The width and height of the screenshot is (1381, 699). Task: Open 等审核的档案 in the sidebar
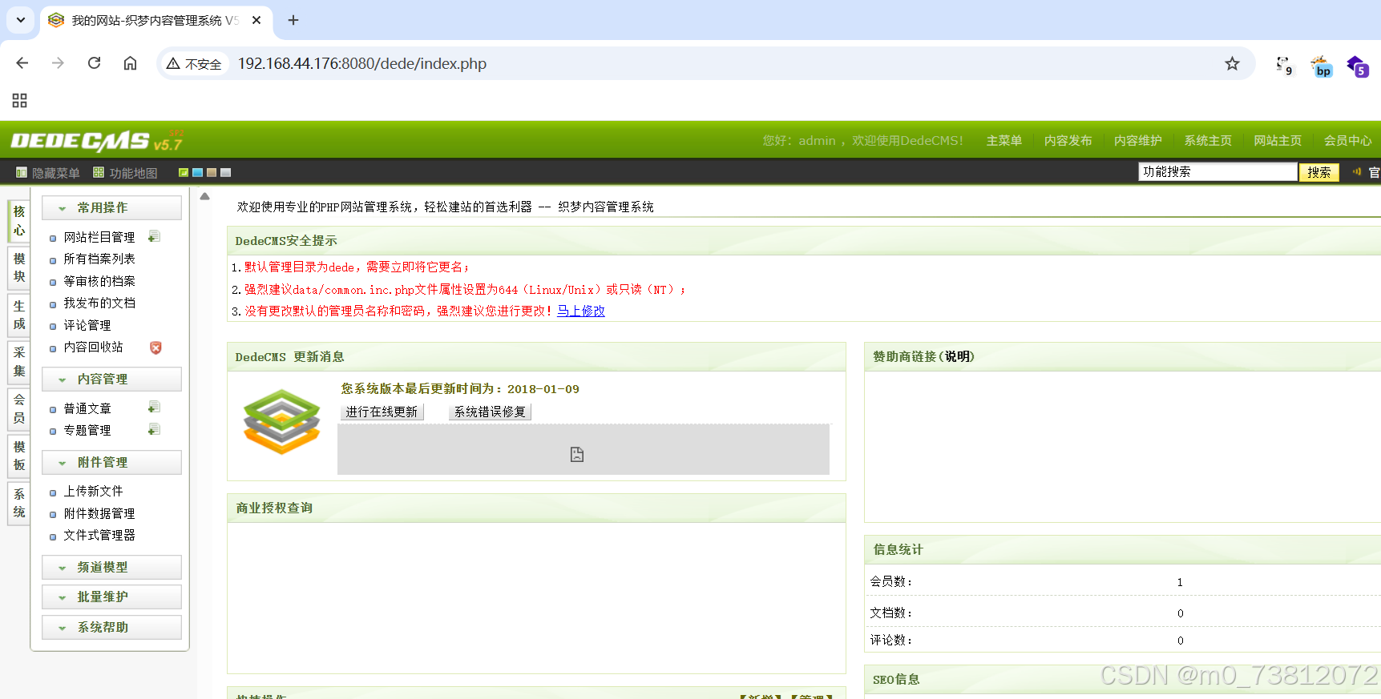[x=99, y=281]
